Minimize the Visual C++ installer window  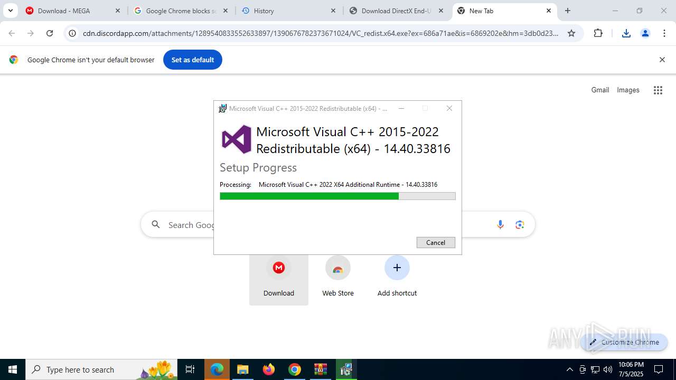tap(401, 108)
